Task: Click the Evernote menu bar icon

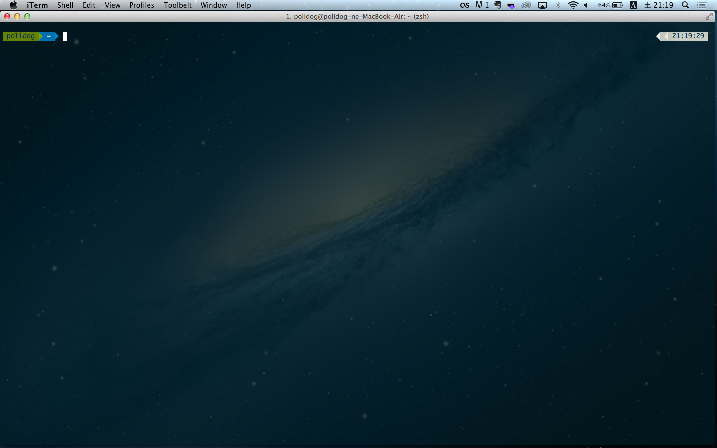Action: coord(497,5)
